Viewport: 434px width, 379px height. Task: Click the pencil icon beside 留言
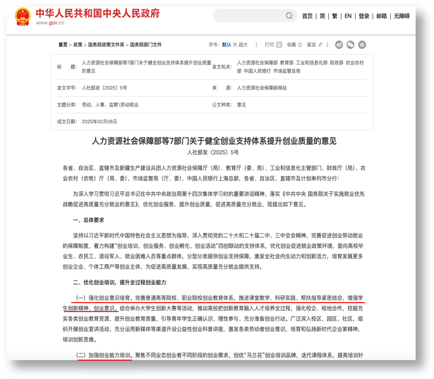320,45
